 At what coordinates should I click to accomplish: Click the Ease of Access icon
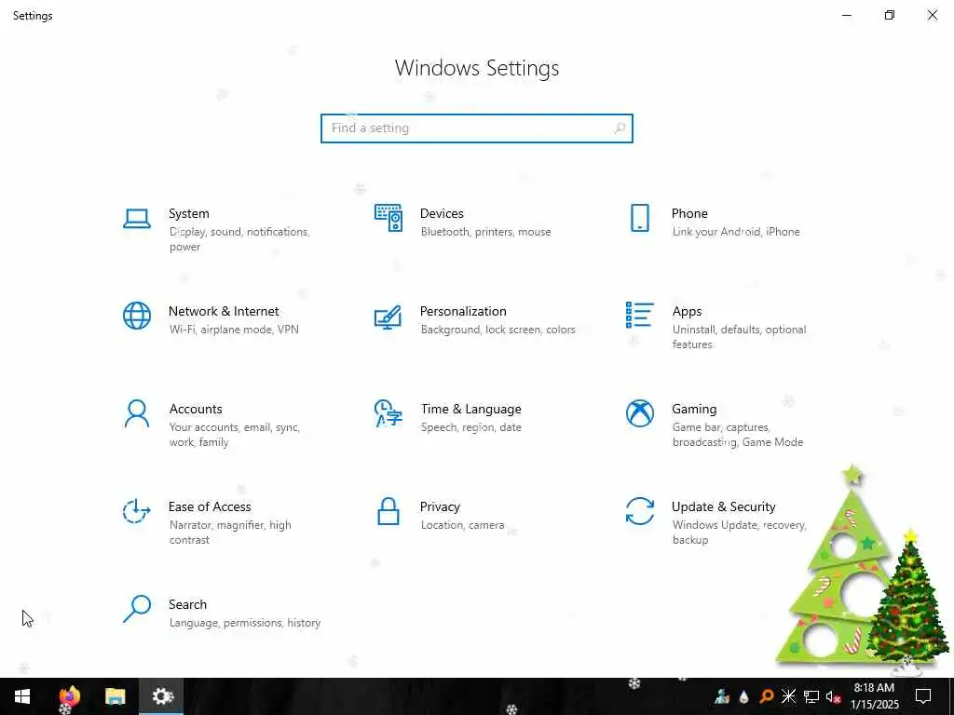[136, 511]
